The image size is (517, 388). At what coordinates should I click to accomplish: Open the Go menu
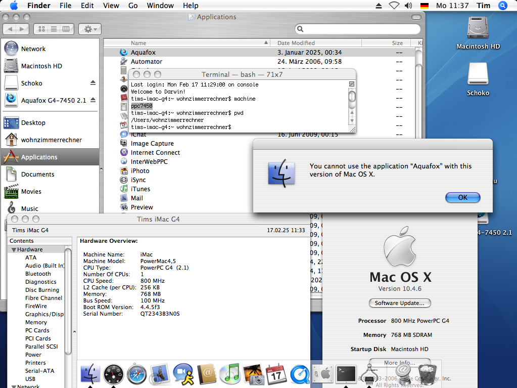tap(133, 6)
